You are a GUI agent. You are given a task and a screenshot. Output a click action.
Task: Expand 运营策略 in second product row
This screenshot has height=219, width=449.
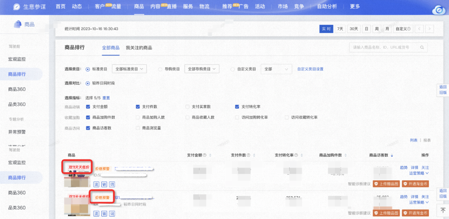[x=419, y=202]
